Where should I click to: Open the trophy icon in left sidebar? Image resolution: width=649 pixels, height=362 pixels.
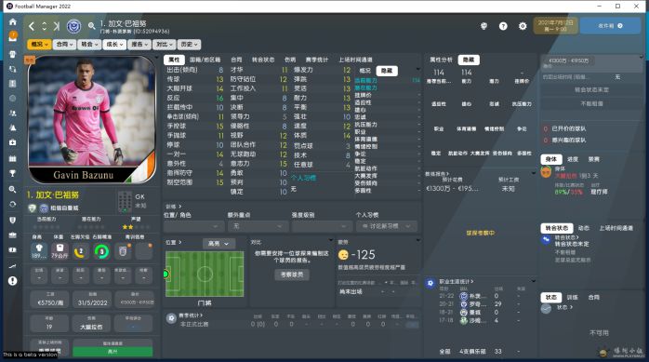pos(13,173)
